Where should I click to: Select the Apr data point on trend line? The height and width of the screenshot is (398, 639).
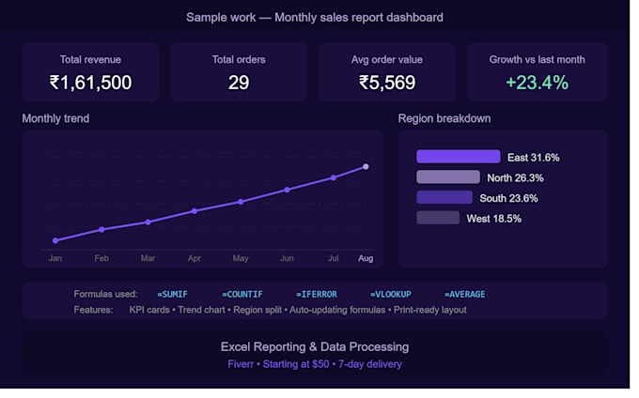(x=195, y=211)
